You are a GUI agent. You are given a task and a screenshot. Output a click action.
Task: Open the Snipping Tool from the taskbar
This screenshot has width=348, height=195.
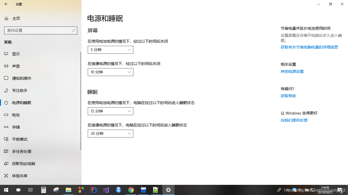56,190
